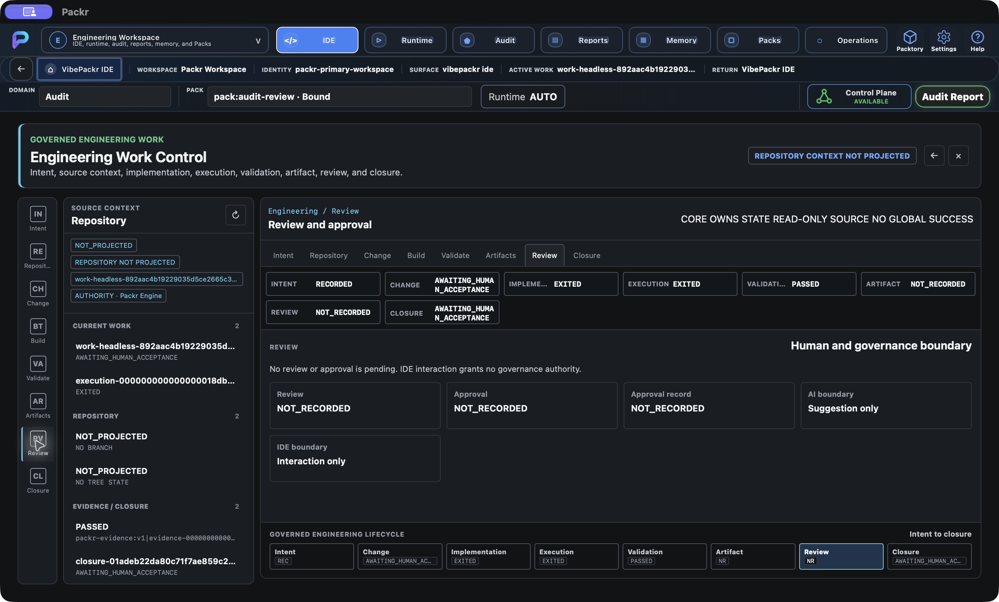
Task: Click the Validation lifecycle stage card
Action: point(664,556)
